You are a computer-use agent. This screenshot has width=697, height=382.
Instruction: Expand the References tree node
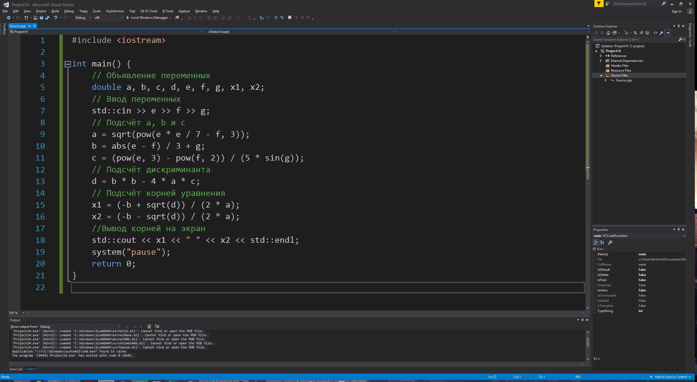[x=601, y=56]
